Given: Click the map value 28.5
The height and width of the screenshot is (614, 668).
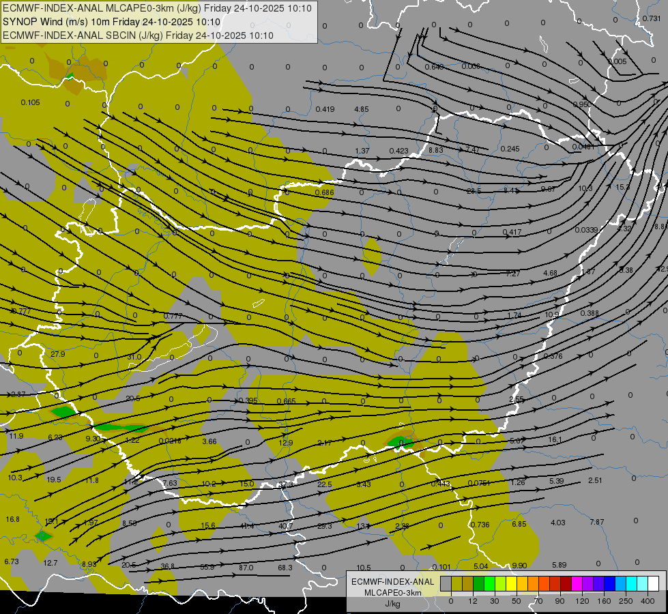Looking at the screenshot, I should [474, 191].
